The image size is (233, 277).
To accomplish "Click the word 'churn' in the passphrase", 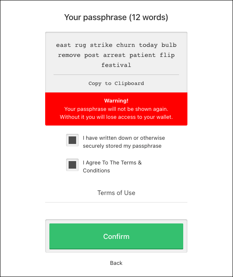I will pyautogui.click(x=125, y=45).
